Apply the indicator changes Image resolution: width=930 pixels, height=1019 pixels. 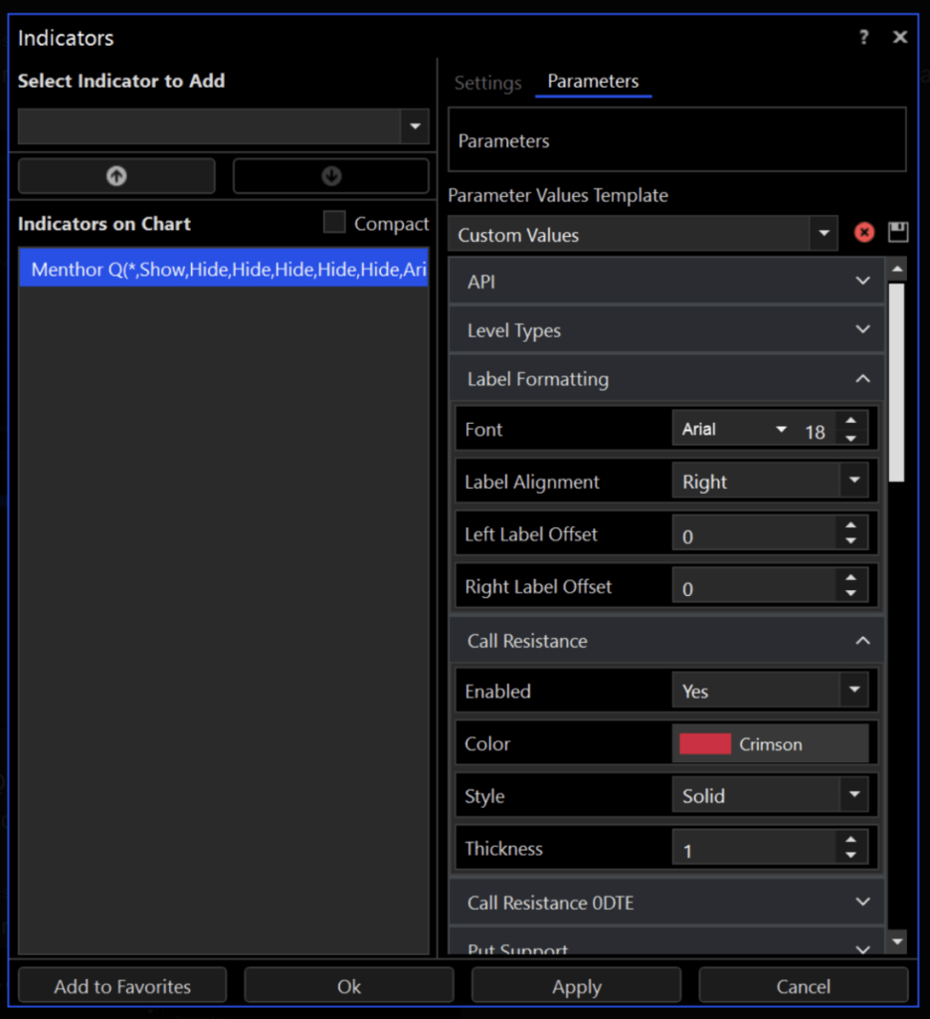(576, 985)
